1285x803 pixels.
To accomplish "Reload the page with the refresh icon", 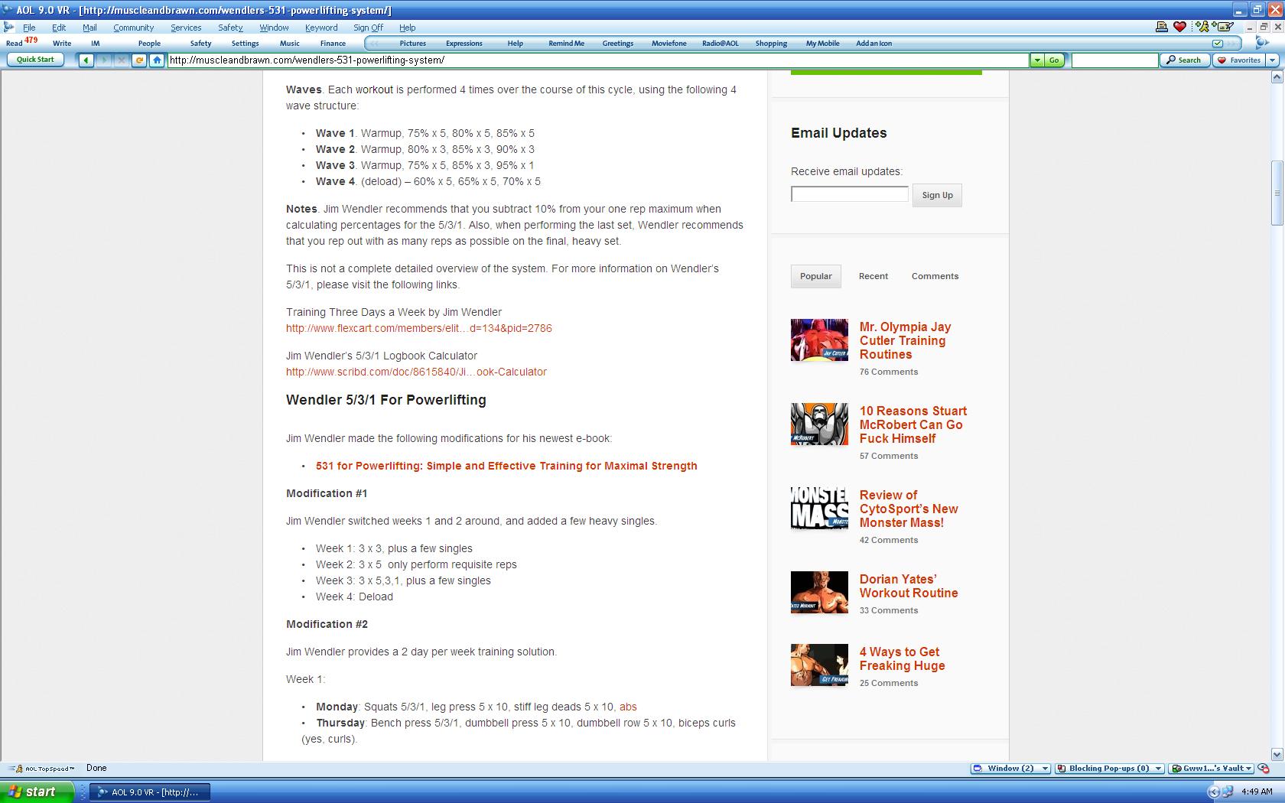I will 139,60.
